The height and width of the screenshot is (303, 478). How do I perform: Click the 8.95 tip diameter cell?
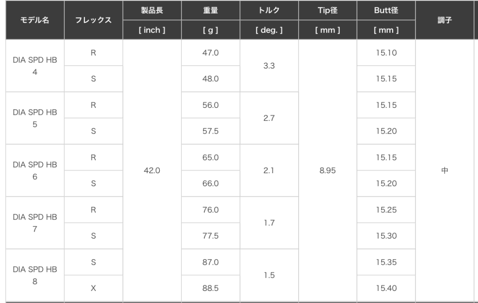327,170
